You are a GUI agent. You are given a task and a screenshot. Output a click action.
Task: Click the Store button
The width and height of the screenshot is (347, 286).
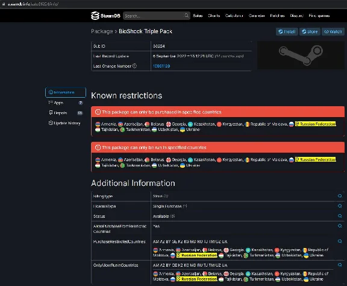310,32
